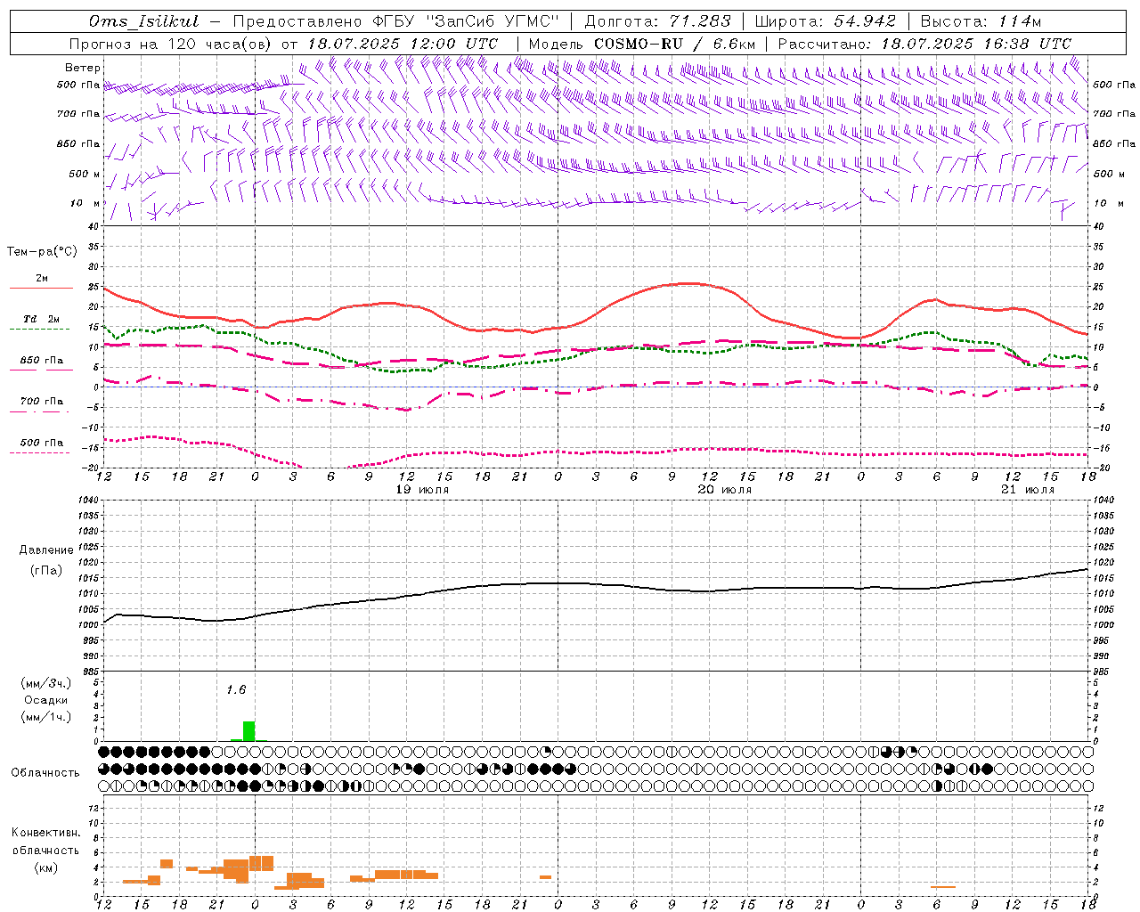Screen dimensions: 1140x912
Task: Click the Облачность panel label
Action: click(45, 772)
